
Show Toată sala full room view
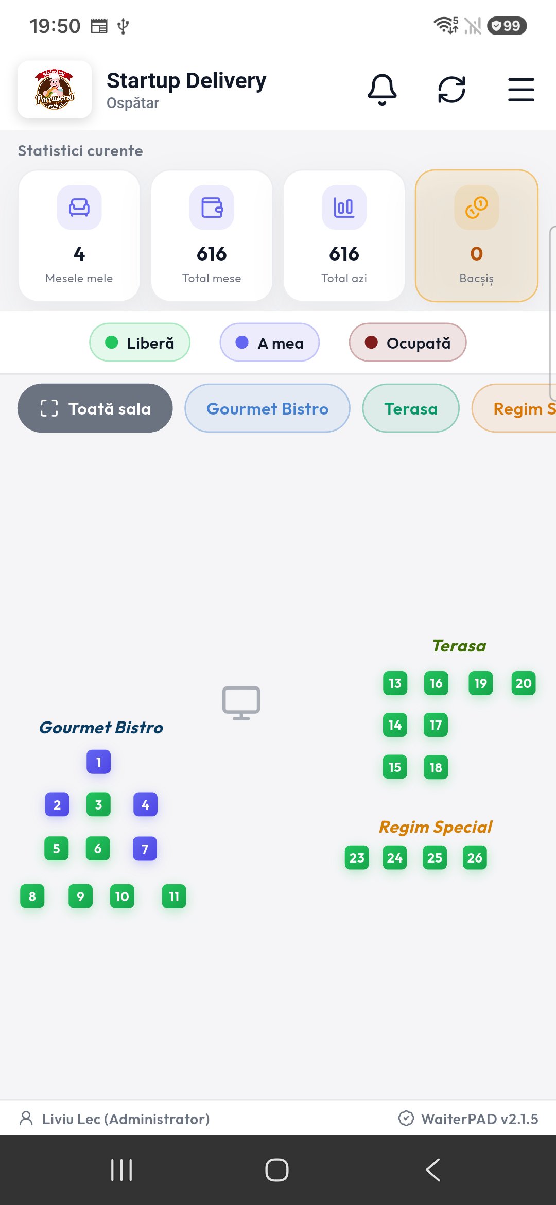[95, 408]
